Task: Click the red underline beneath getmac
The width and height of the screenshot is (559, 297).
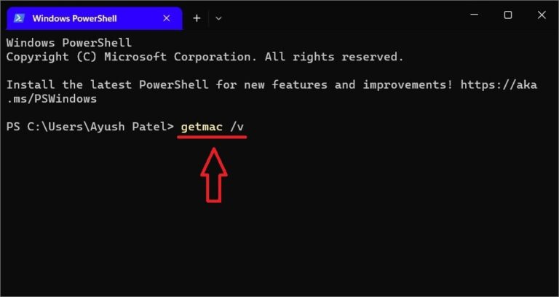Action: click(212, 138)
